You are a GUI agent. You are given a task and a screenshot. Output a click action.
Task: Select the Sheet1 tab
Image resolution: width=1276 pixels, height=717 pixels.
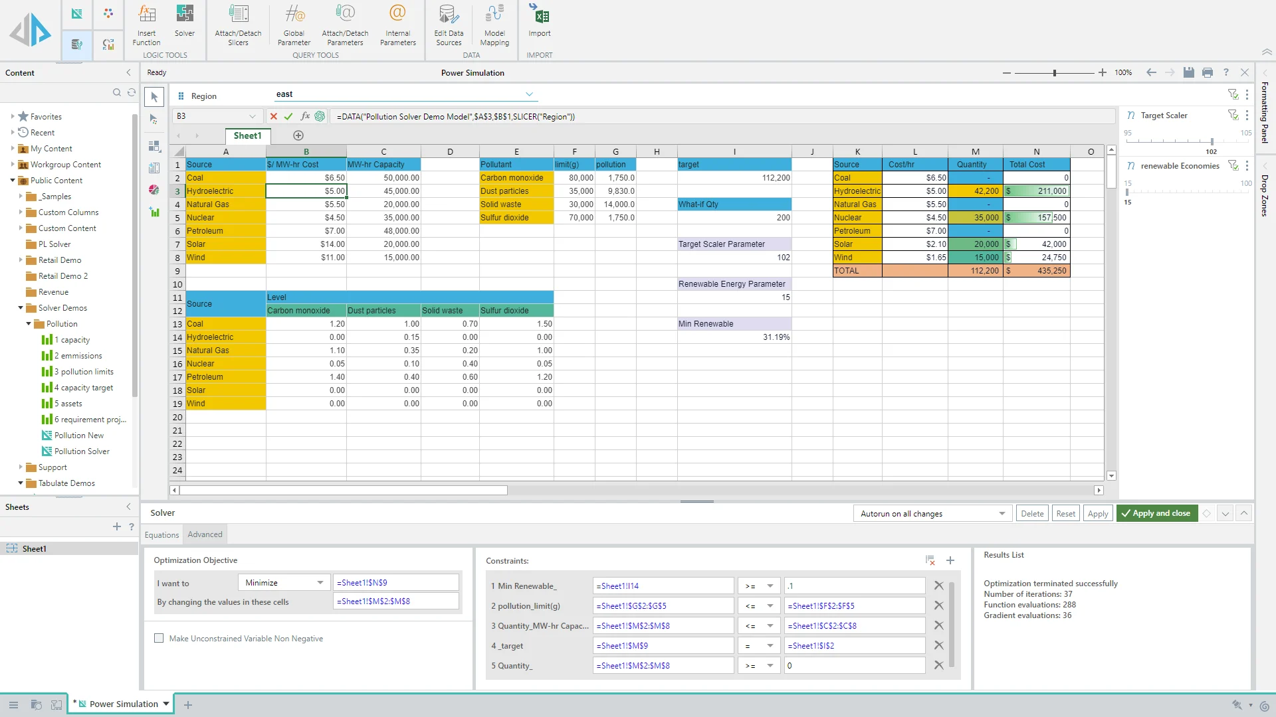(x=247, y=135)
